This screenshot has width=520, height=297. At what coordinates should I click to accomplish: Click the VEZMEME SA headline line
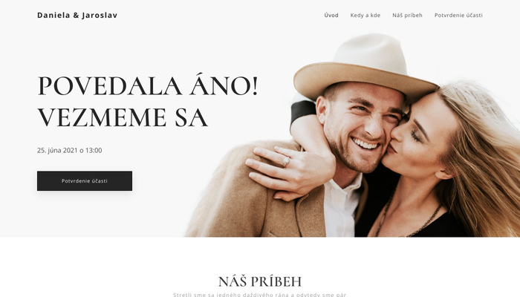click(x=123, y=117)
